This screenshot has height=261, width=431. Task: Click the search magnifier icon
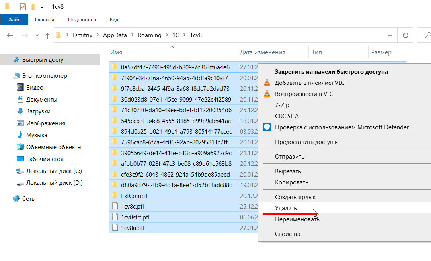[x=427, y=35]
